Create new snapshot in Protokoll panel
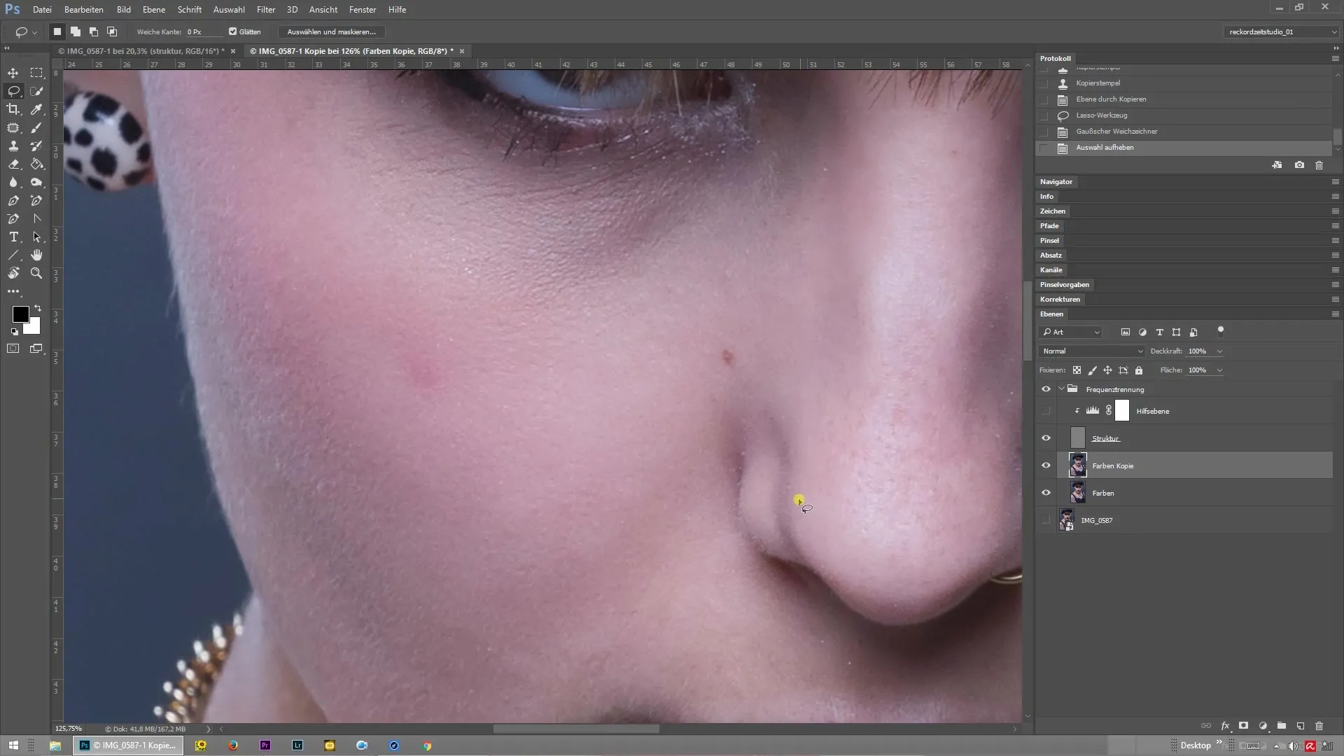Screen dimensions: 1344x756 (1299, 165)
